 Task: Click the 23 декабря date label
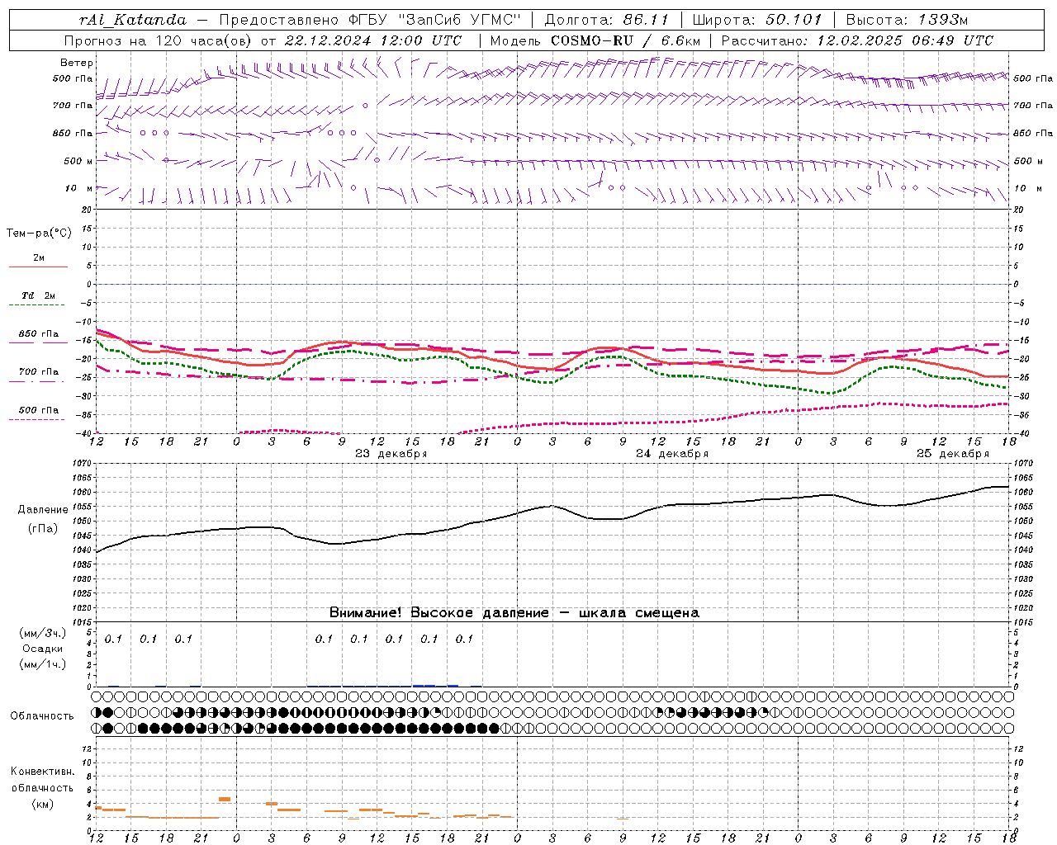[x=391, y=454]
